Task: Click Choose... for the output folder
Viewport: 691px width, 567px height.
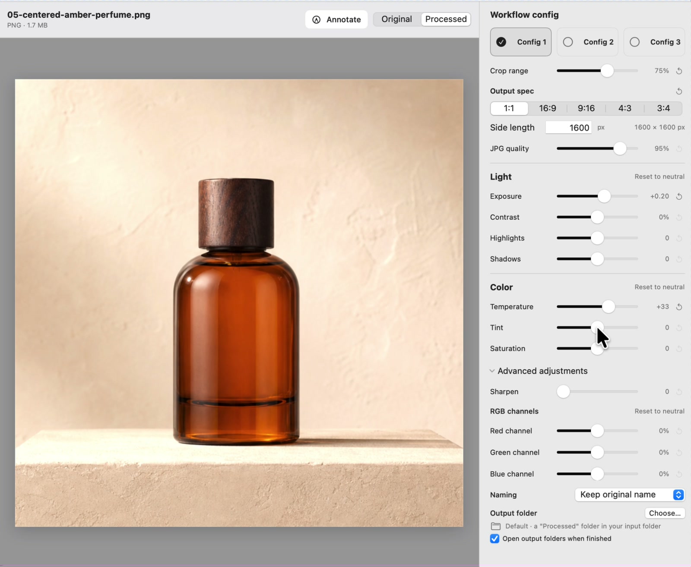Action: click(665, 513)
